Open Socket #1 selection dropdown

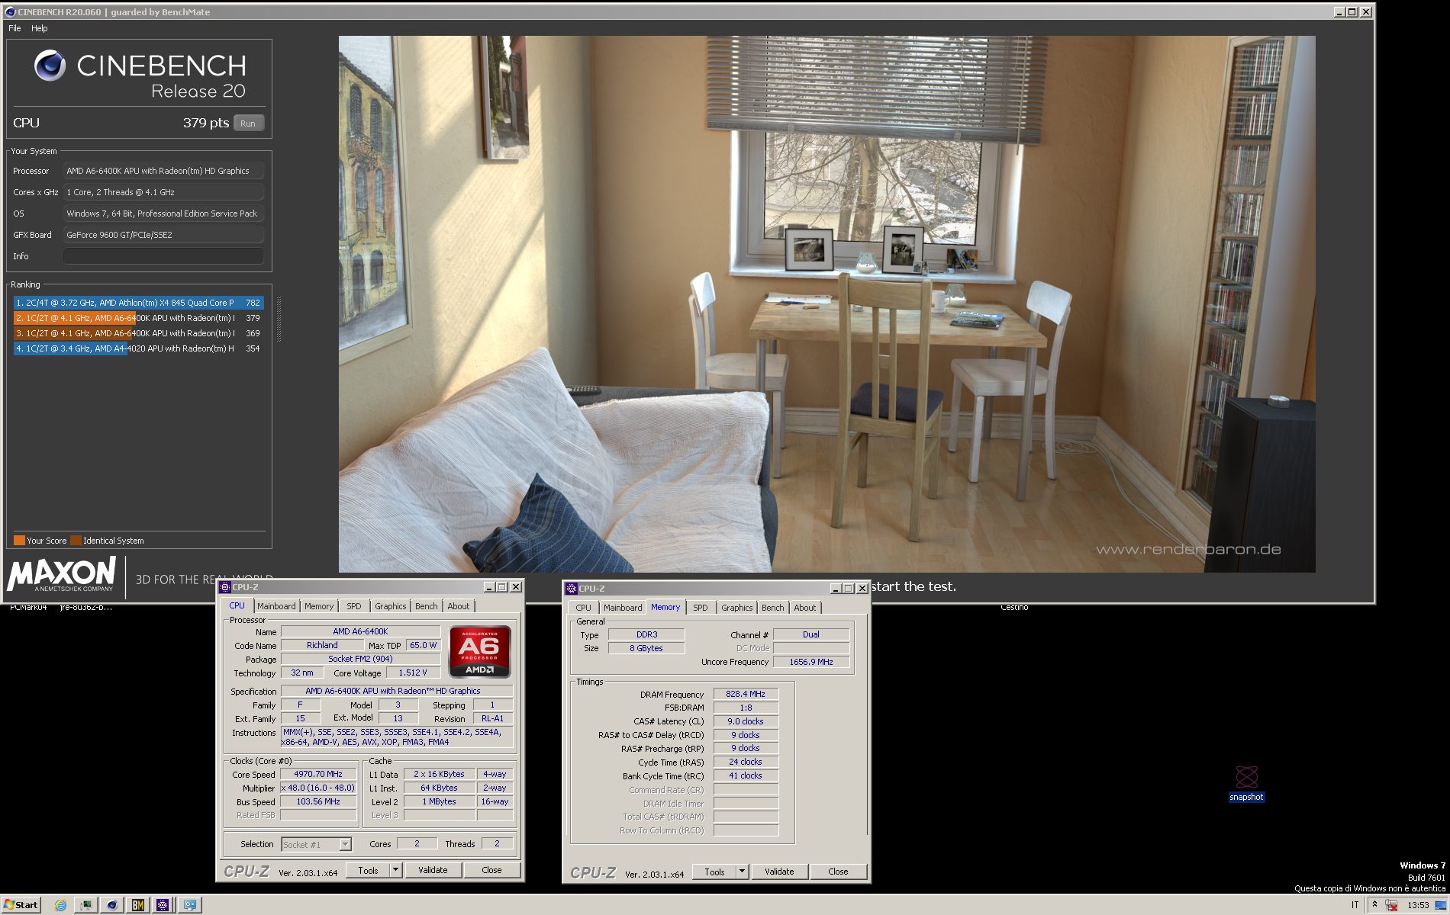(317, 844)
